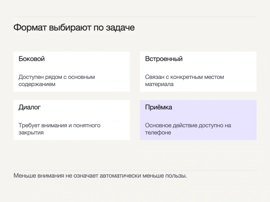This screenshot has width=270, height=202.
Task: Select the "Диалог" card title
Action: click(30, 107)
